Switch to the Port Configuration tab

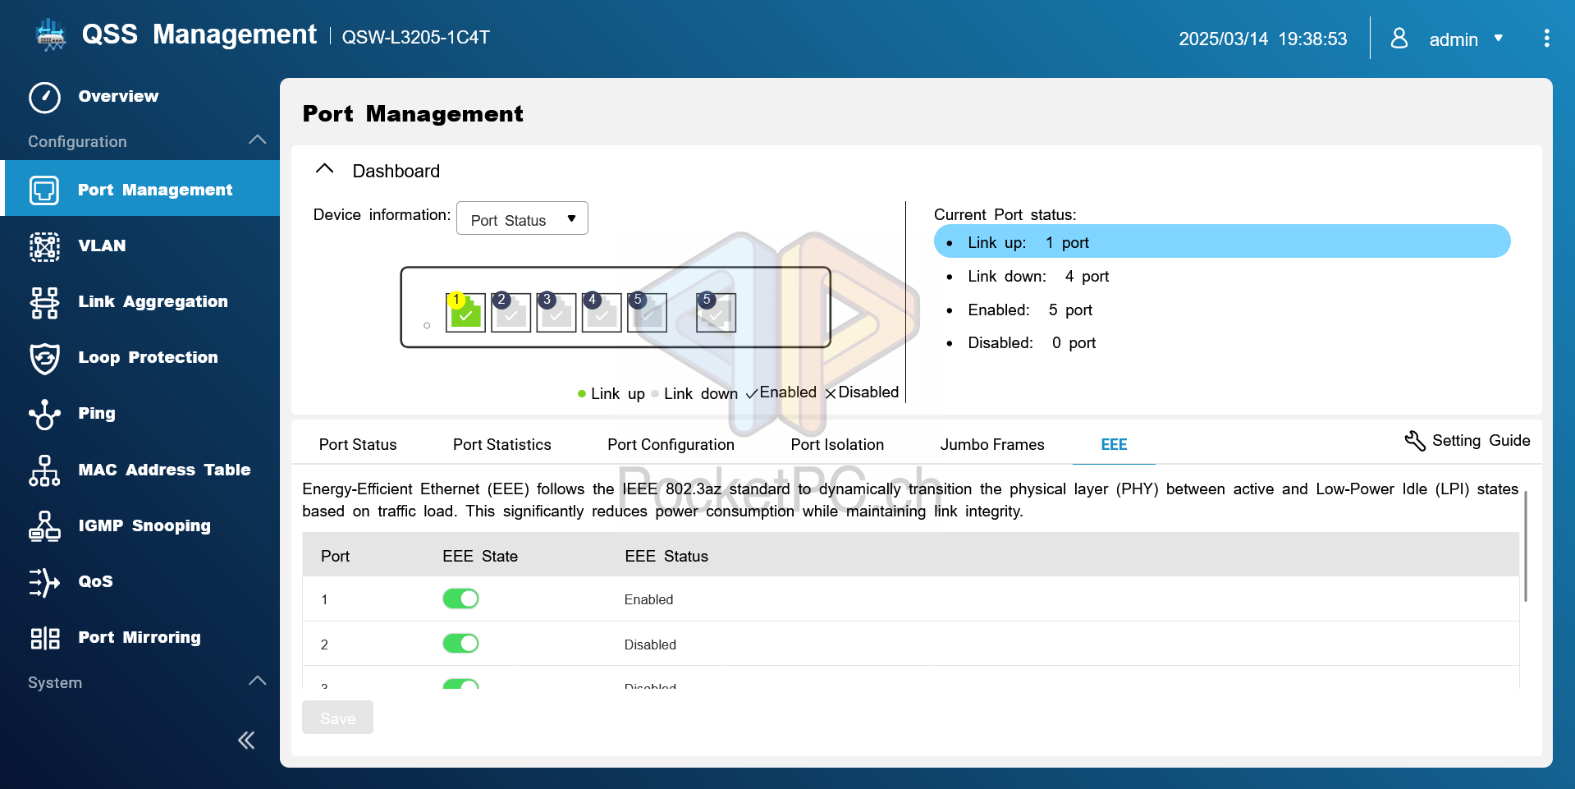pos(671,444)
